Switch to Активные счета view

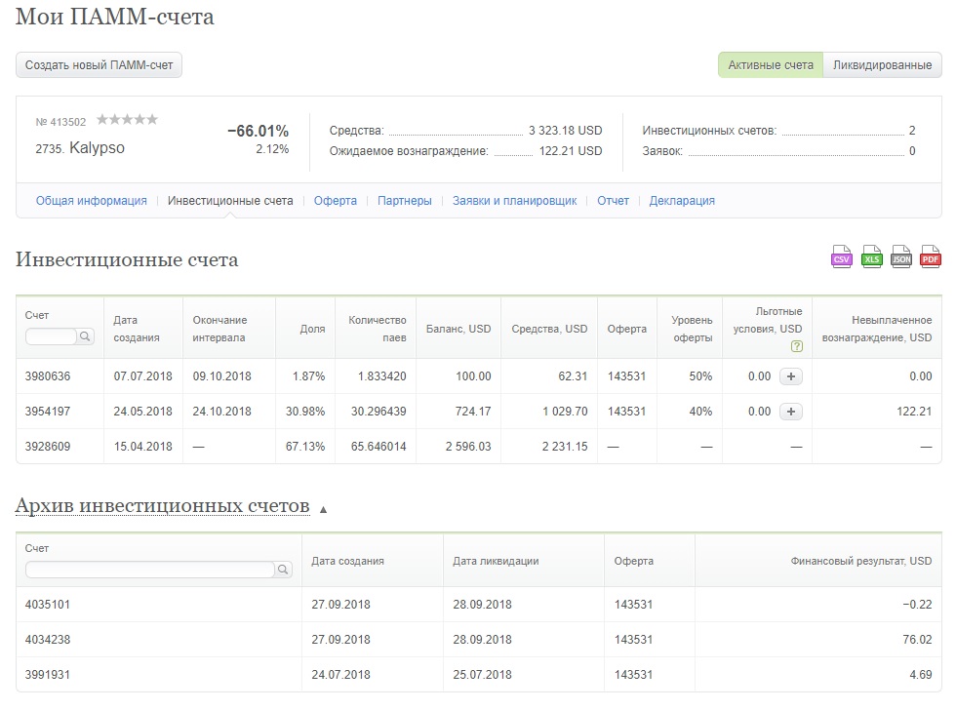(771, 65)
